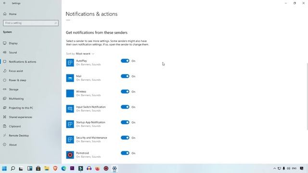Open Security and Maintenance label
308x173 pixels.
[91, 138]
